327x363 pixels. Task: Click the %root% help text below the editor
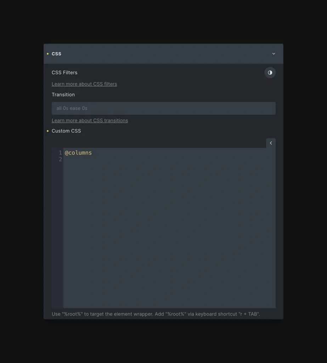pos(156,314)
